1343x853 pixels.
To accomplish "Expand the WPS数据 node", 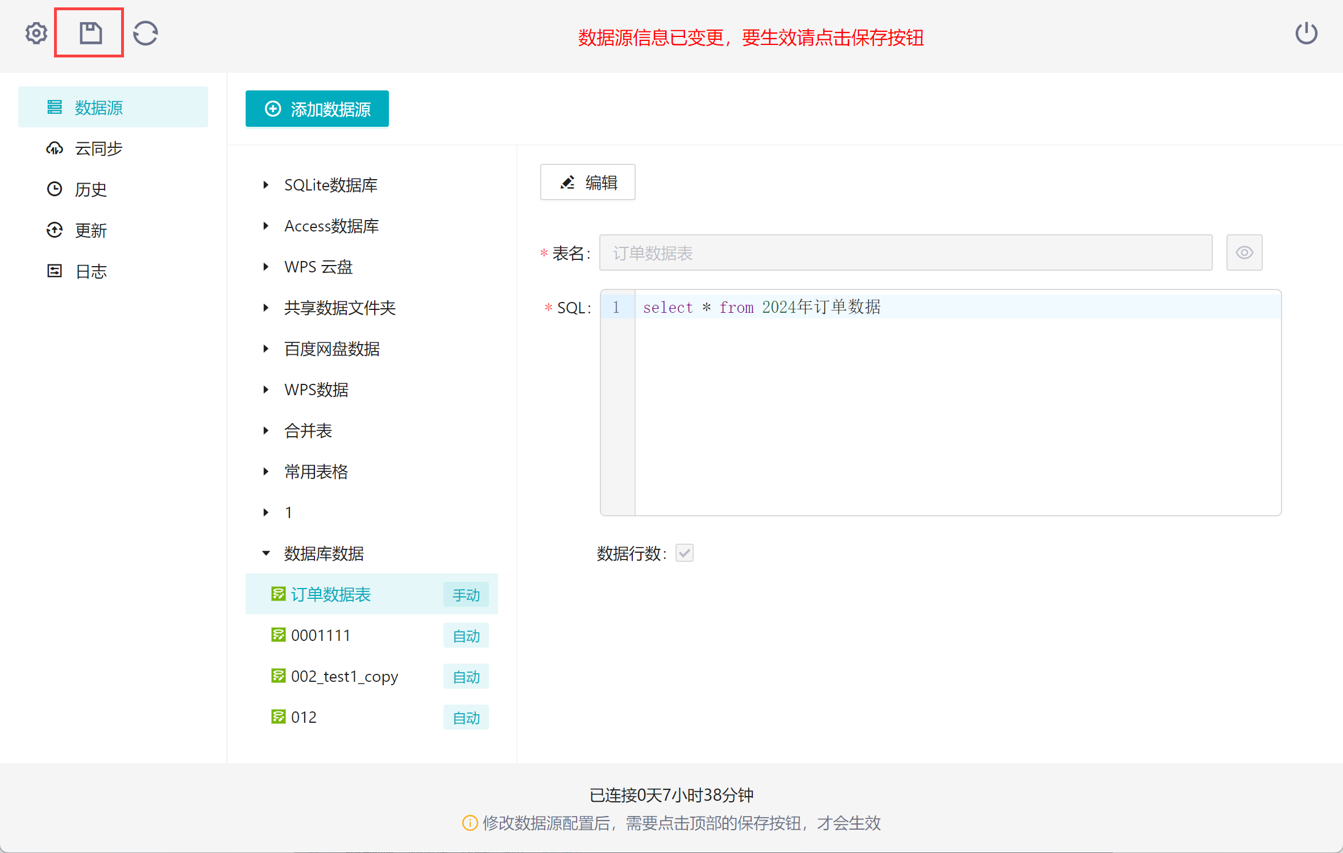I will pos(266,390).
